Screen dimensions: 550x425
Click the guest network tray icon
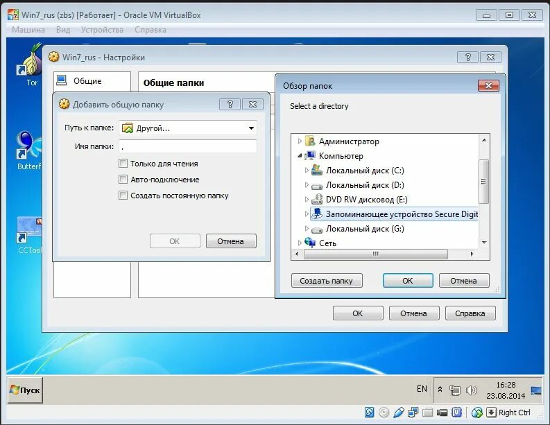(454, 390)
